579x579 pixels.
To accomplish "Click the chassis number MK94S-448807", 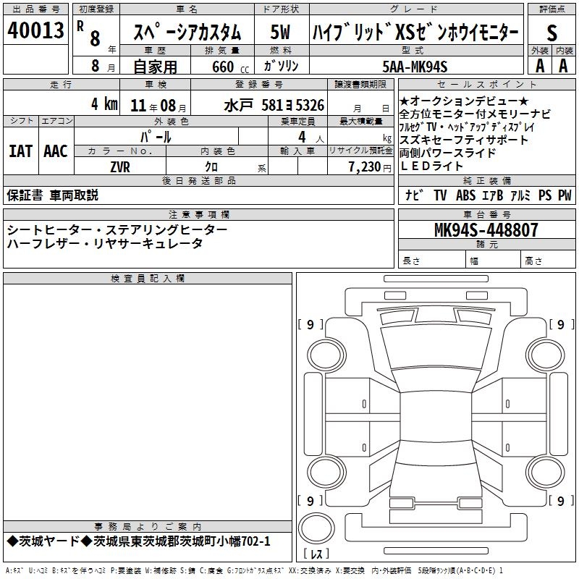I will (486, 229).
